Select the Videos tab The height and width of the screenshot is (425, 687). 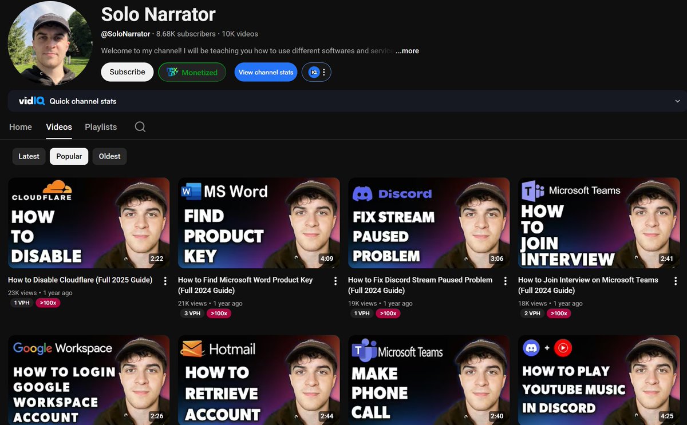click(x=59, y=127)
